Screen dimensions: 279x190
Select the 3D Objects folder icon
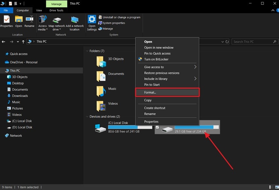pos(101,62)
